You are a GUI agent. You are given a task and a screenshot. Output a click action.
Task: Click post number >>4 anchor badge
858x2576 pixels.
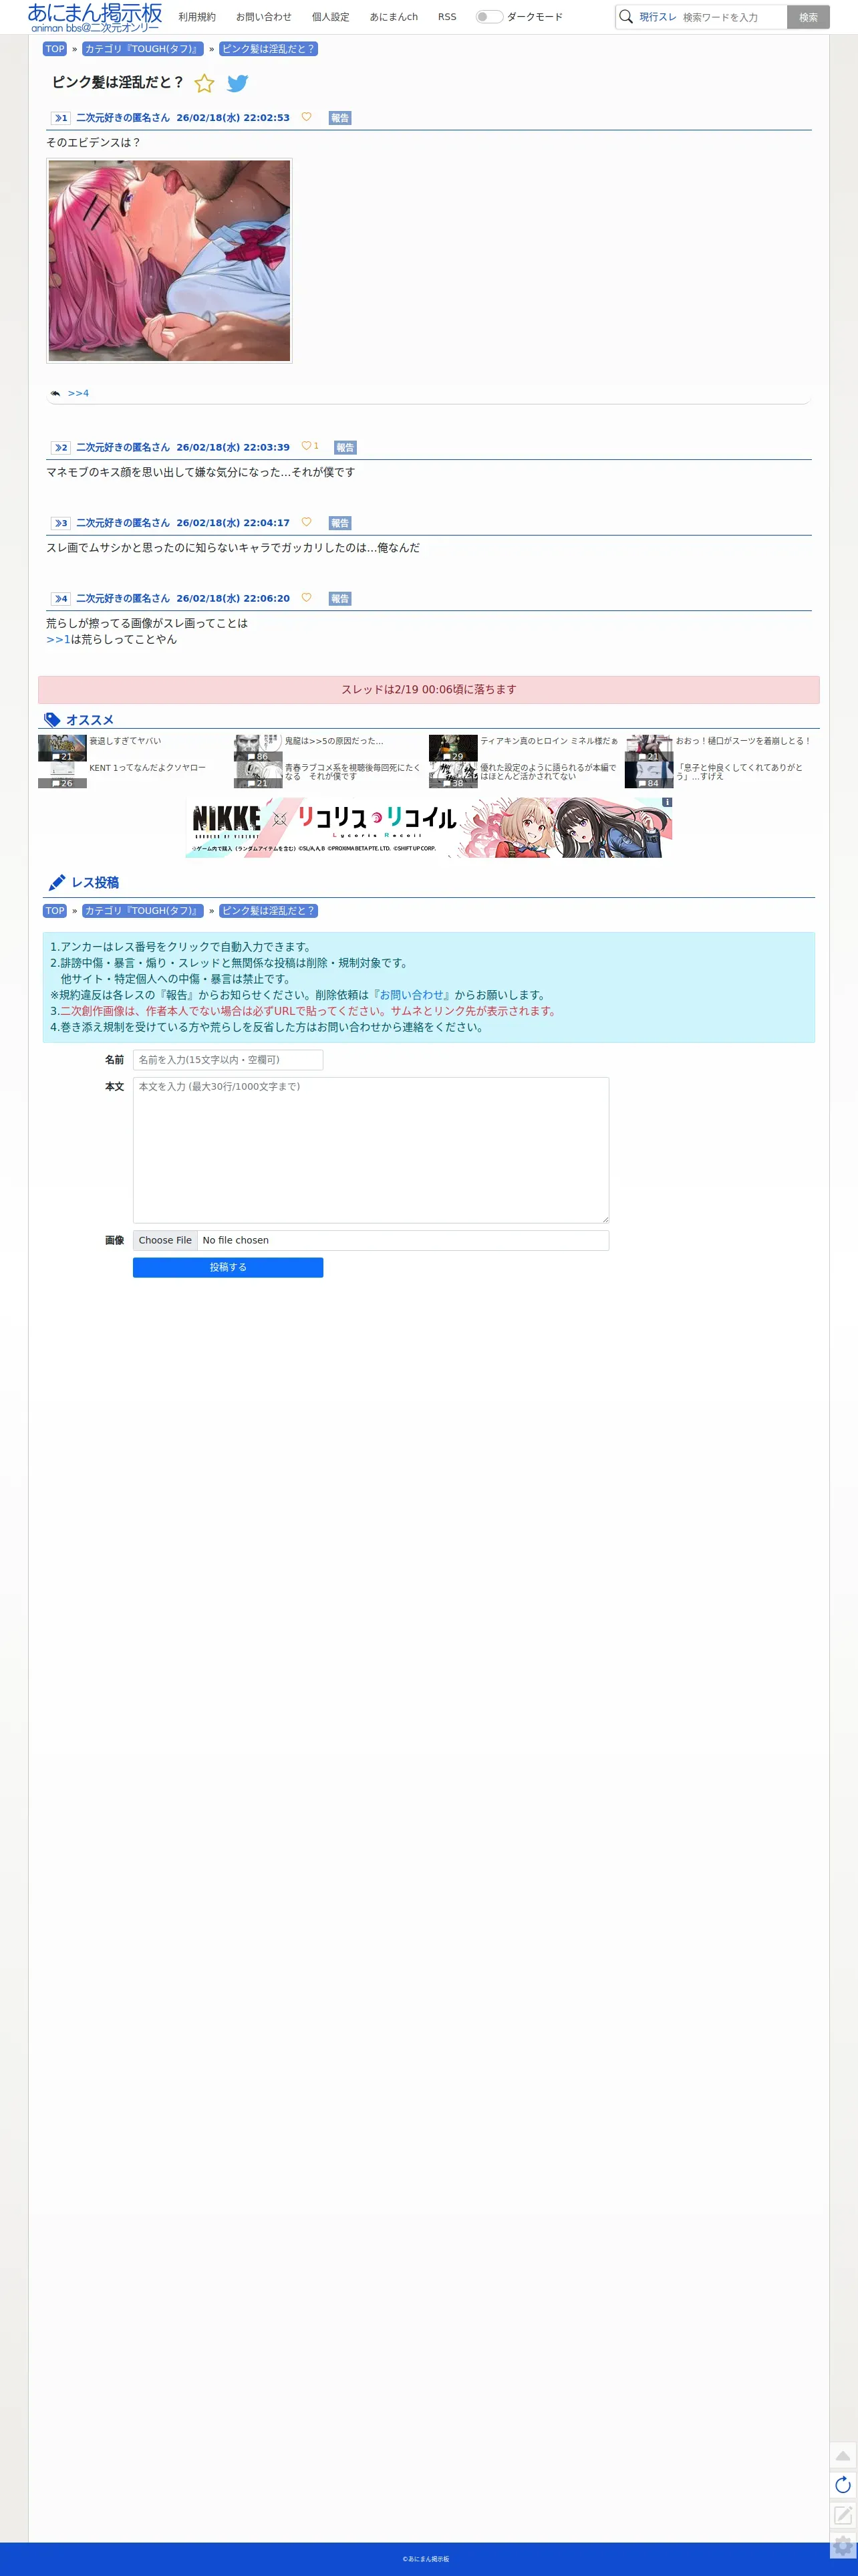[x=61, y=599]
